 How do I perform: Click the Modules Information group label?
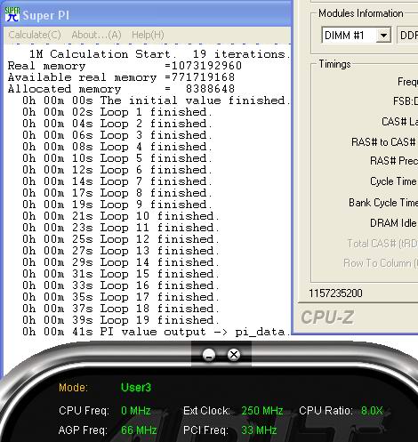pos(361,13)
